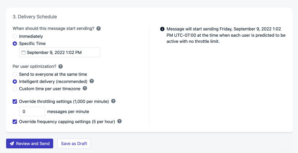The image size is (298, 153).
Task: Uncheck Override throttling settings checkbox
Action: 15,102
